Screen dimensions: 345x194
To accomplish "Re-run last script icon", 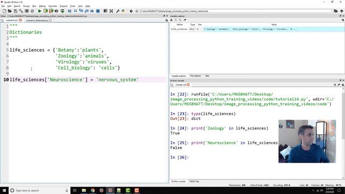I will (63, 11).
